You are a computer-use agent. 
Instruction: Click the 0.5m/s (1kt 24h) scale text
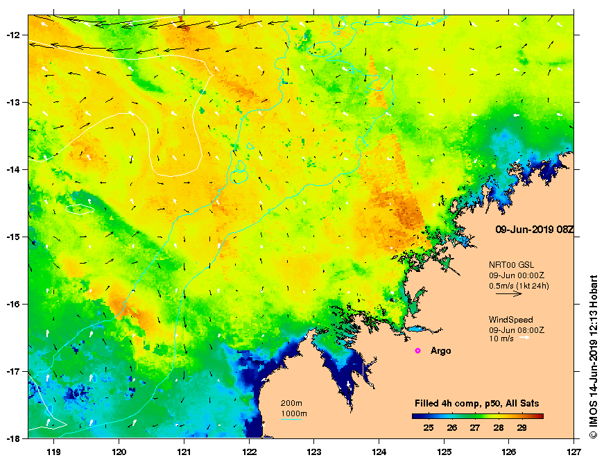[519, 286]
